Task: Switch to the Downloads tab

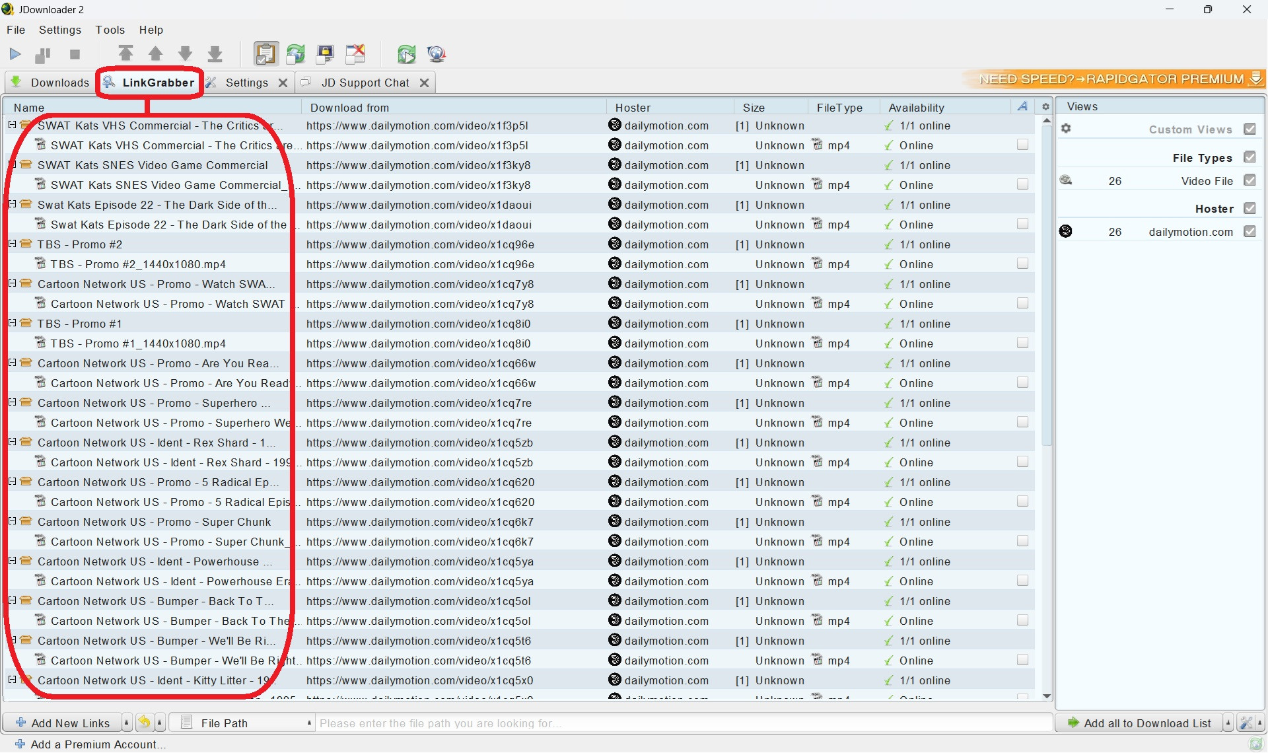Action: click(x=50, y=83)
